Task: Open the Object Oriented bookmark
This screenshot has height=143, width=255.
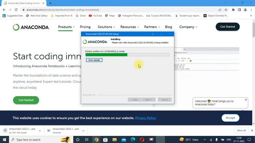Action: pos(216,16)
